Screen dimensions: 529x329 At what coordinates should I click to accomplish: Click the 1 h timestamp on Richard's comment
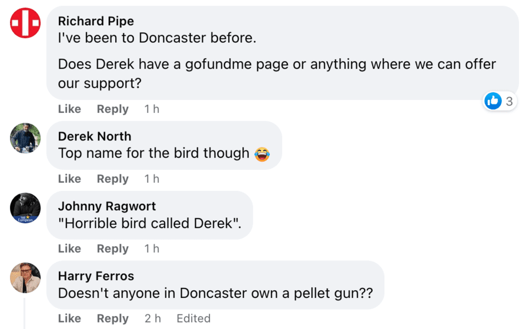point(152,109)
